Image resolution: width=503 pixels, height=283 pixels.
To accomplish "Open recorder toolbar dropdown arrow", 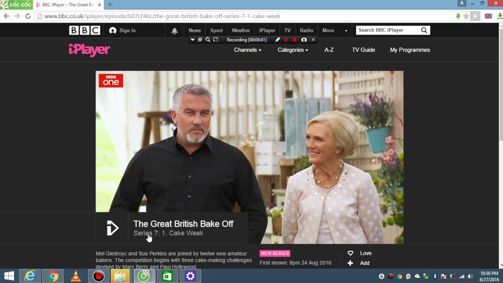I will click(192, 40).
